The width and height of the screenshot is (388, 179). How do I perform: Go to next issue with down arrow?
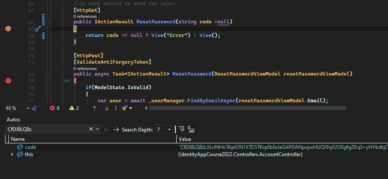coord(107,108)
